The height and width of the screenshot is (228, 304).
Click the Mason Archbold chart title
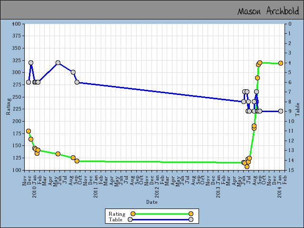click(268, 10)
